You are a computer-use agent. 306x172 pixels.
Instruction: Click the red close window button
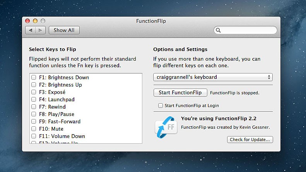(x=28, y=21)
